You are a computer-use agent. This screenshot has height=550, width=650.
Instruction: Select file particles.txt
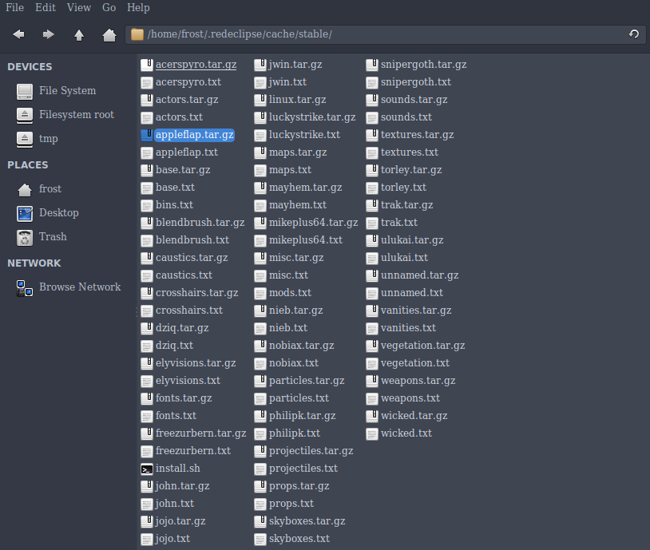point(299,398)
